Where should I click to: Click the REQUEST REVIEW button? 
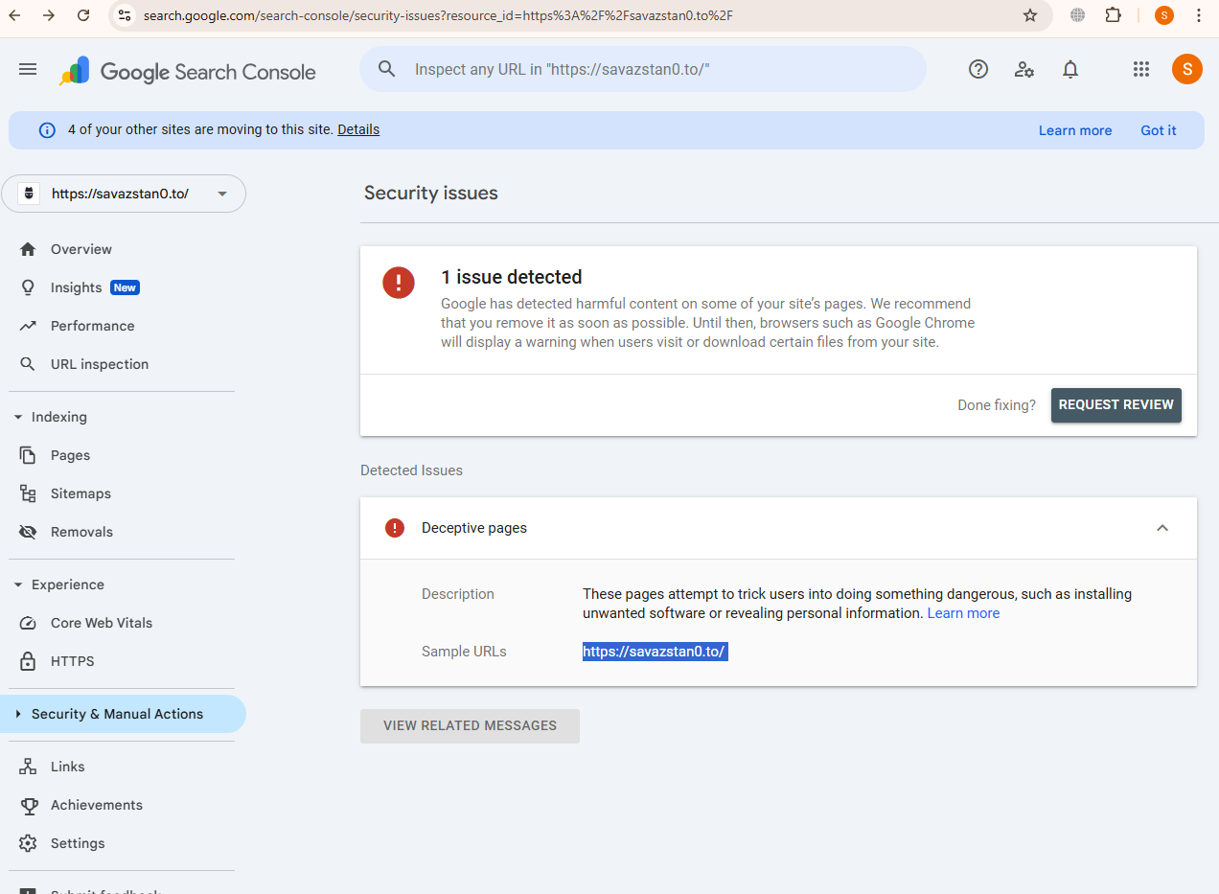[x=1115, y=405]
